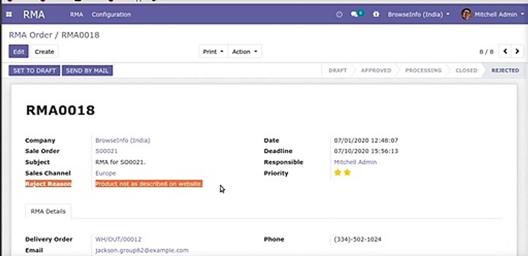Viewport: 528px width, 256px height.
Task: Open delivery order WH/OUT/00012 link
Action: pos(118,239)
